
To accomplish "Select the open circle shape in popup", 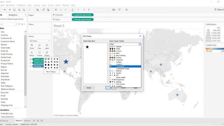I will (45, 59).
